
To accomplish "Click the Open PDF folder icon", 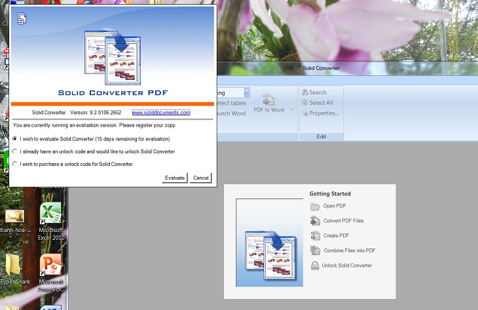I will (x=315, y=206).
